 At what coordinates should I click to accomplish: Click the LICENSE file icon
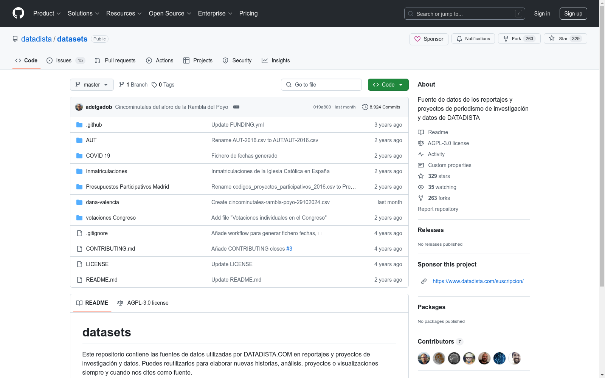pos(79,264)
